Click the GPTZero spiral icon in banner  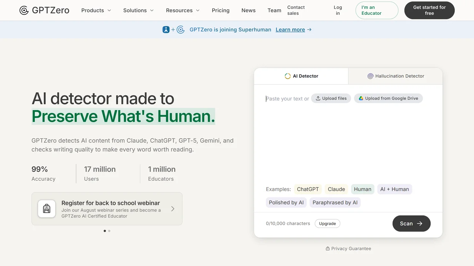coord(181,30)
